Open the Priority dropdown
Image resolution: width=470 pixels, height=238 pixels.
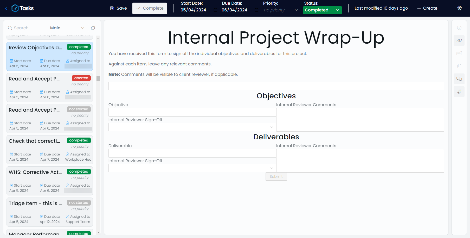281,10
